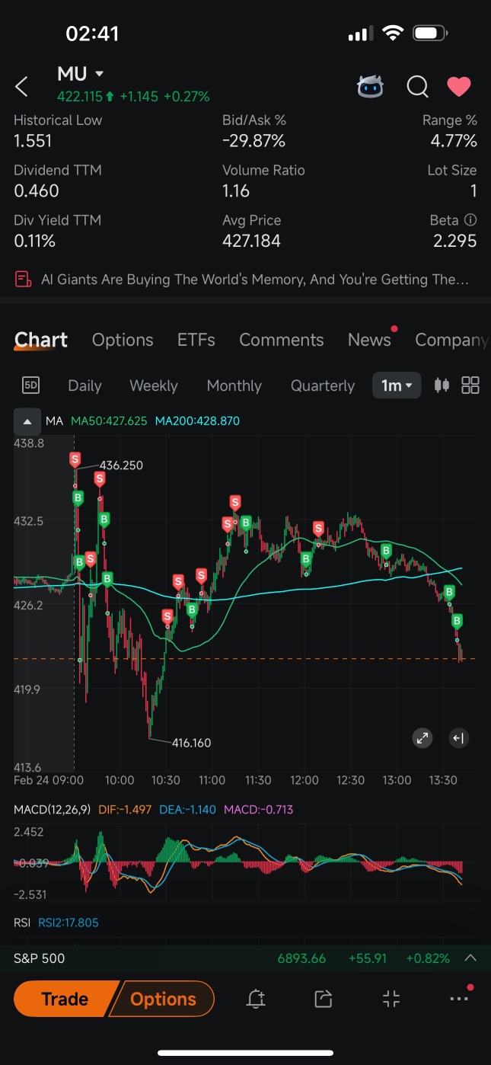Open the MU ticker dropdown arrow

point(100,74)
